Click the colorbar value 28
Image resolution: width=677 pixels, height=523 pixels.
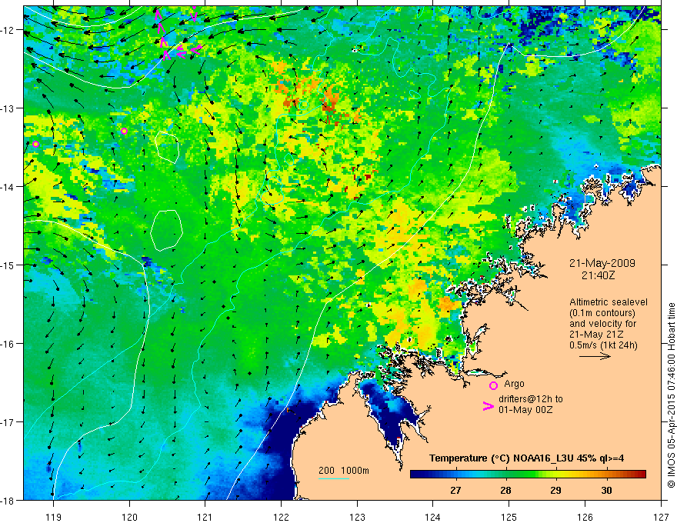click(x=505, y=490)
